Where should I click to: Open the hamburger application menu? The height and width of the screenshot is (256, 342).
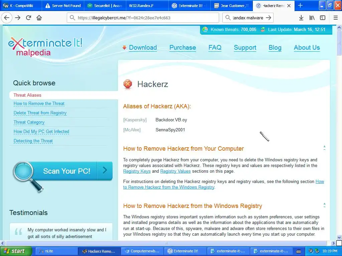[x=336, y=18]
